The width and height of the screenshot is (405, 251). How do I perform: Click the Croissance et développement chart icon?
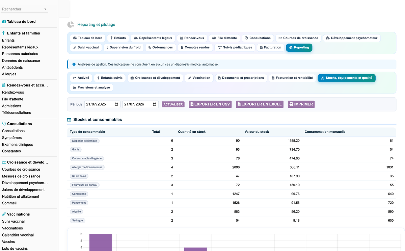pos(4,162)
